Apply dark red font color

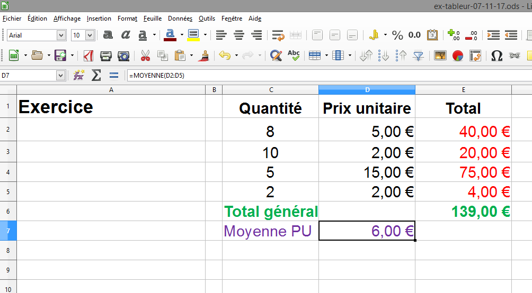tap(170, 35)
